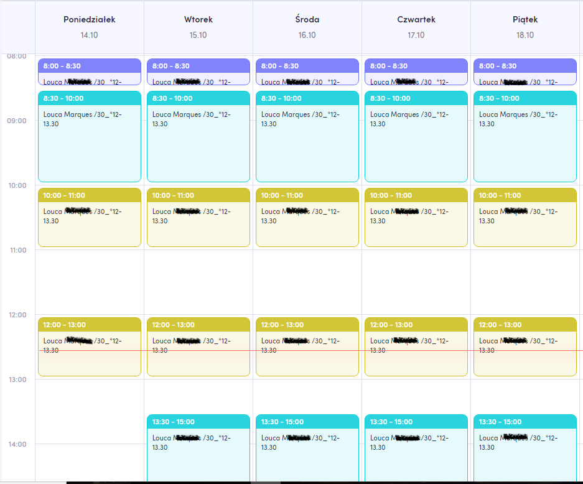Click the red current-time indicator line

point(311,350)
